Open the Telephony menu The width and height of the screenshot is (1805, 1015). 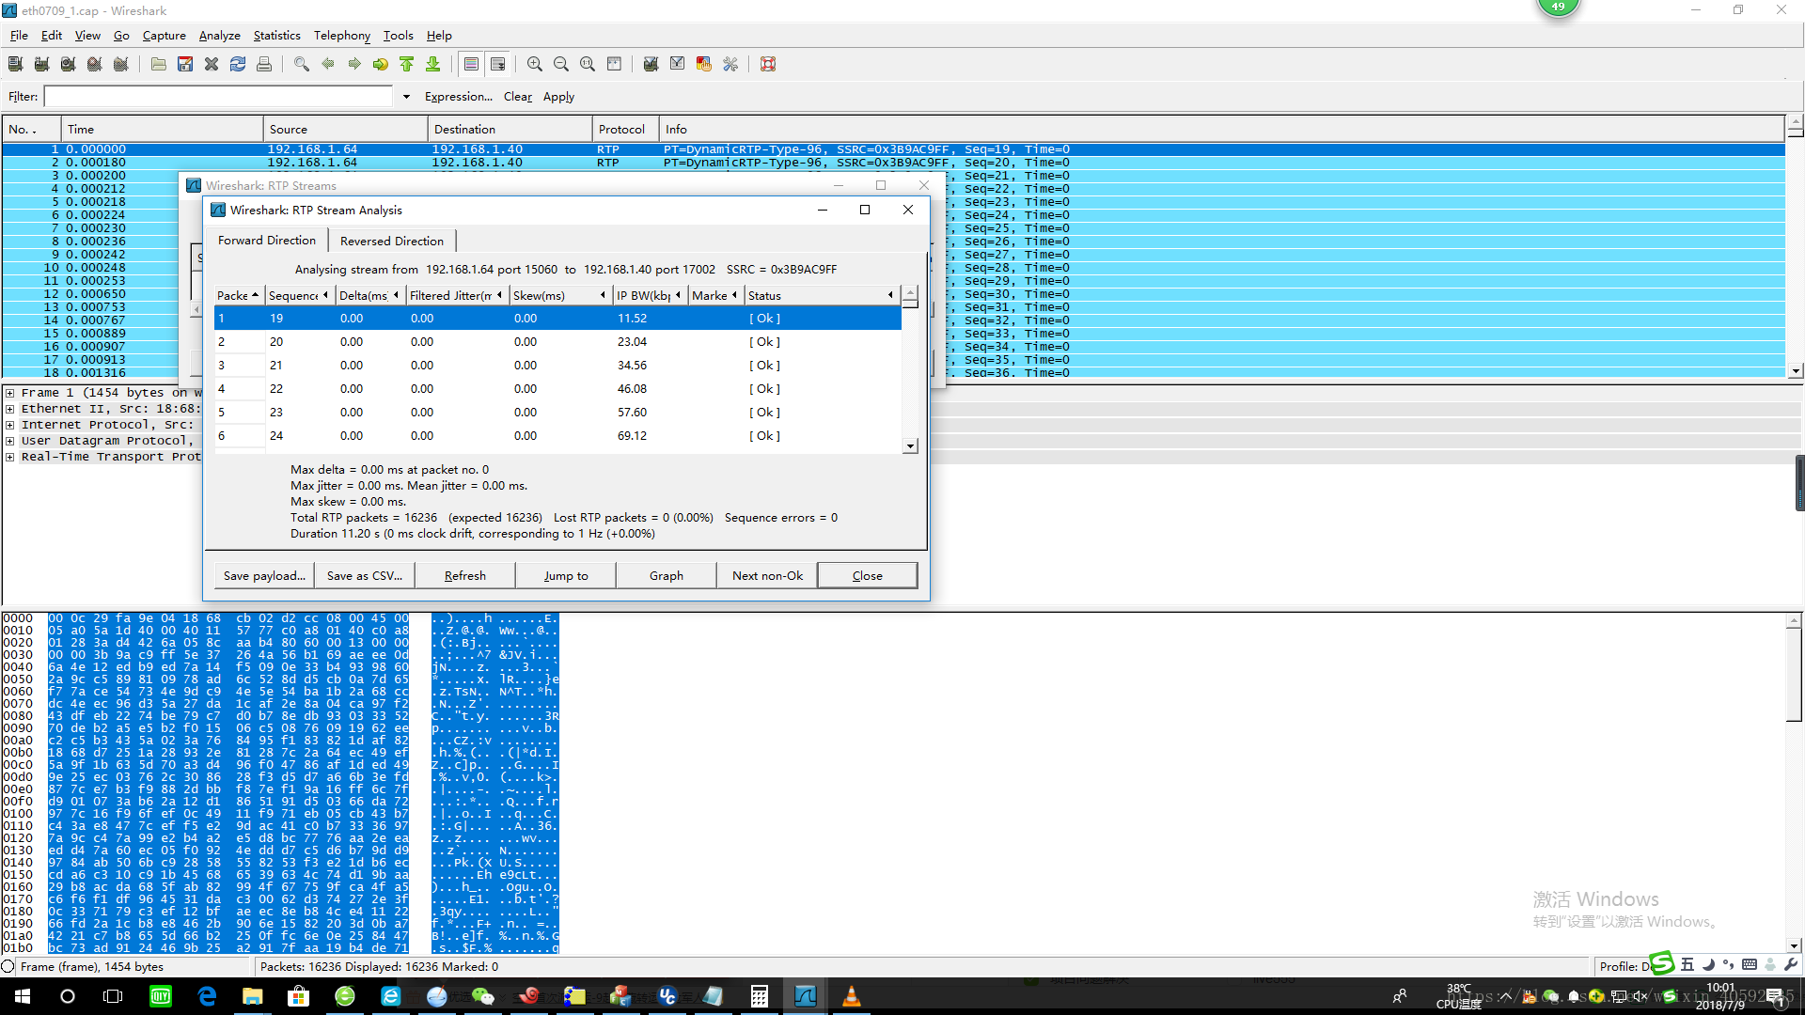[x=341, y=36]
